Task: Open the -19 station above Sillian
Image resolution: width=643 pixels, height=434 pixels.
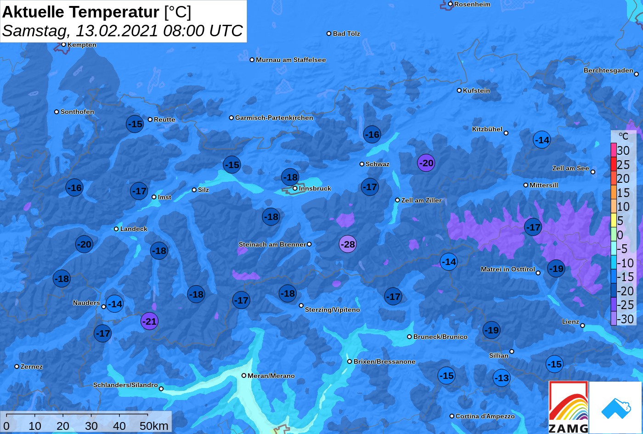Action: [491, 330]
